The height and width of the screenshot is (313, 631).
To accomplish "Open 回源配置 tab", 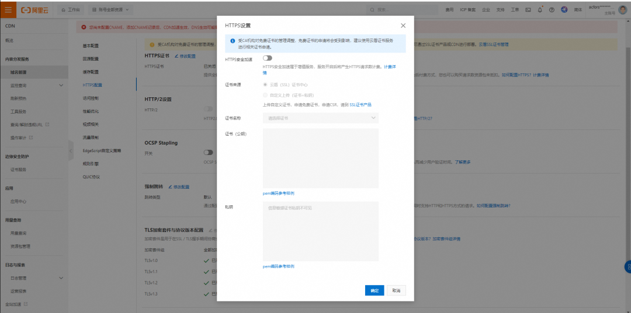I will coord(91,59).
